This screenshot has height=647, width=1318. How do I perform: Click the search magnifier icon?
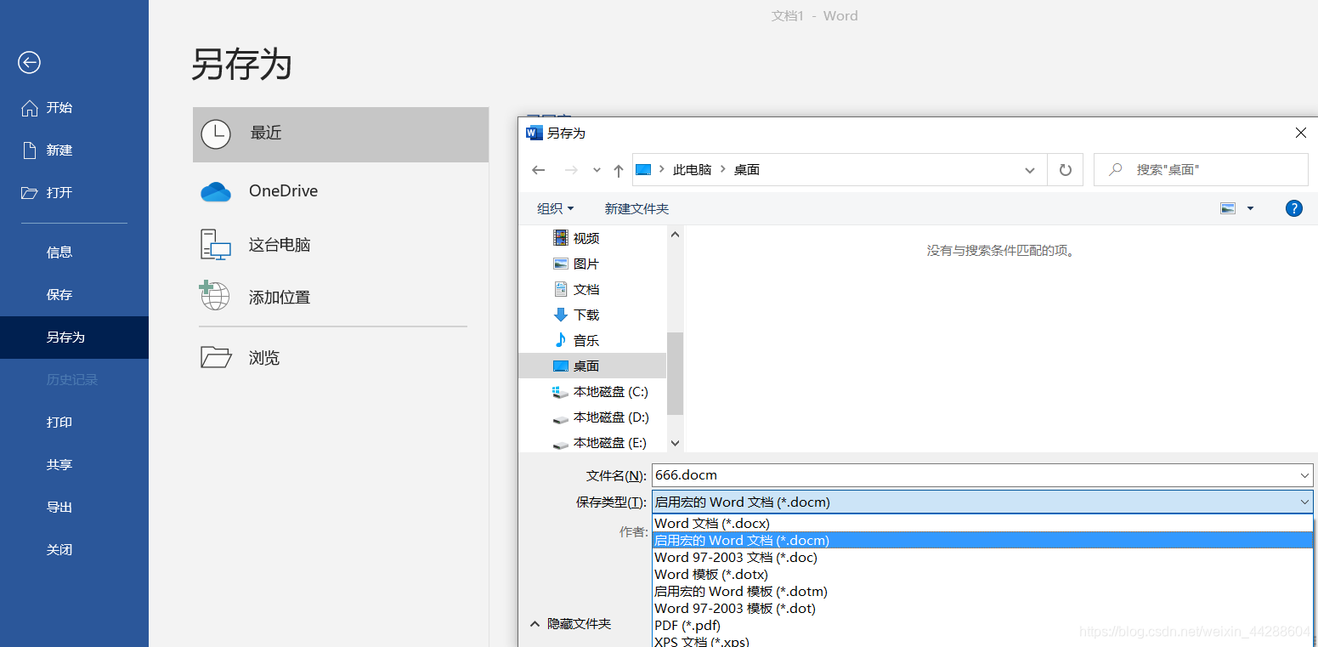point(1116,170)
